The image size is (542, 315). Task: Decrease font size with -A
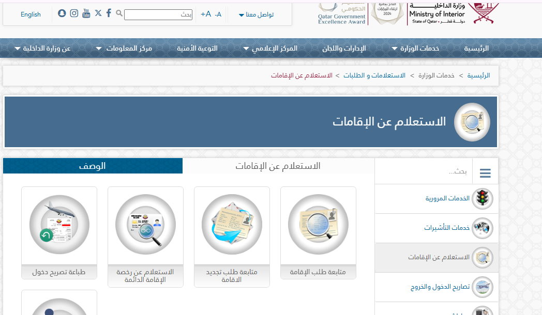[218, 14]
